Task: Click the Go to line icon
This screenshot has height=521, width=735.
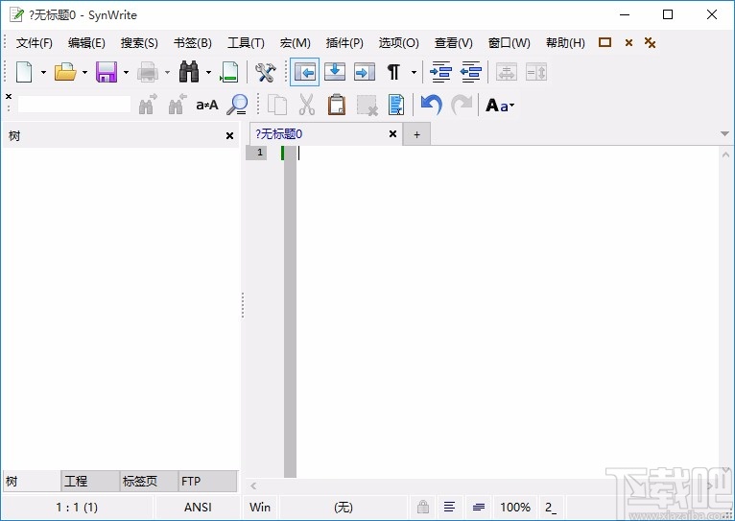Action: [229, 72]
